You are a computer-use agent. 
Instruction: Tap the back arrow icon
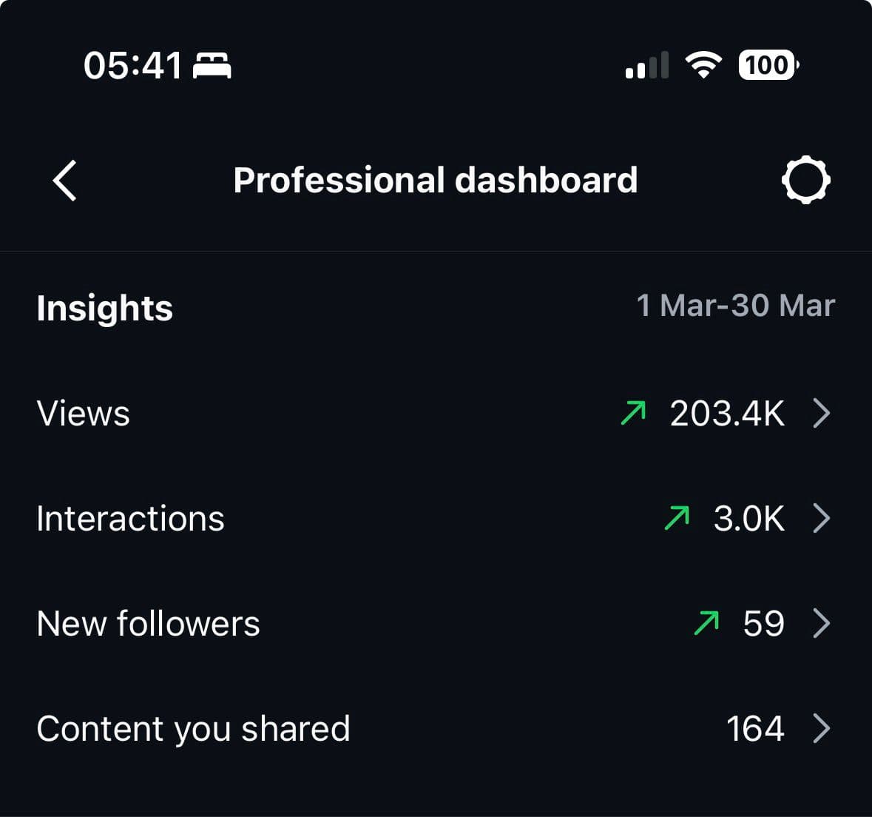point(65,181)
